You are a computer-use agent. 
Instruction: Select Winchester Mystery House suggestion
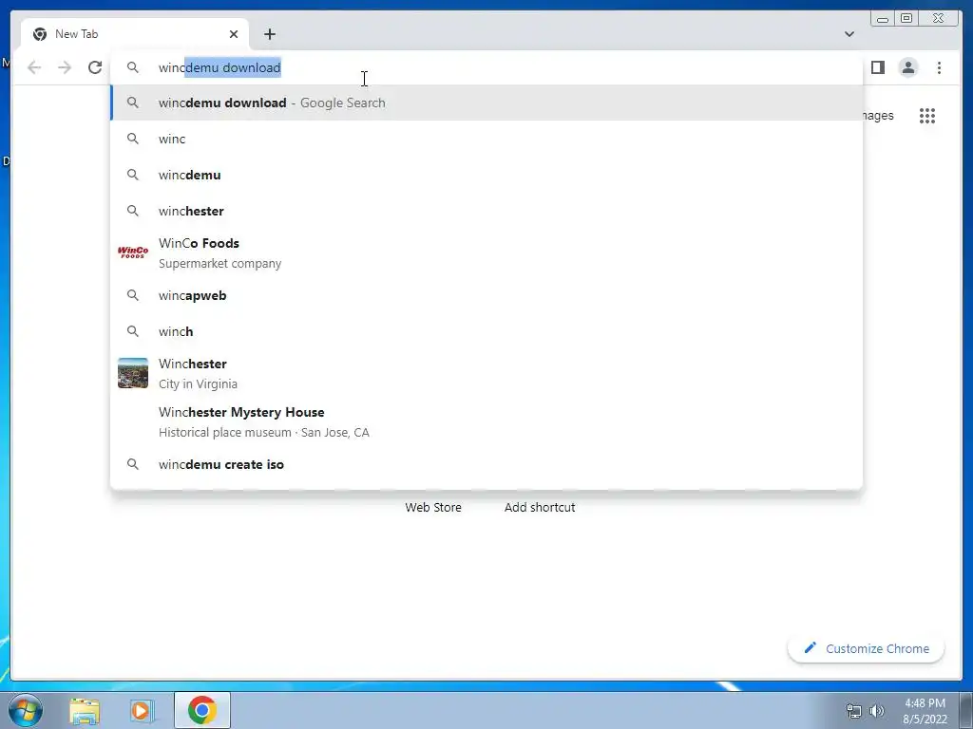click(486, 421)
